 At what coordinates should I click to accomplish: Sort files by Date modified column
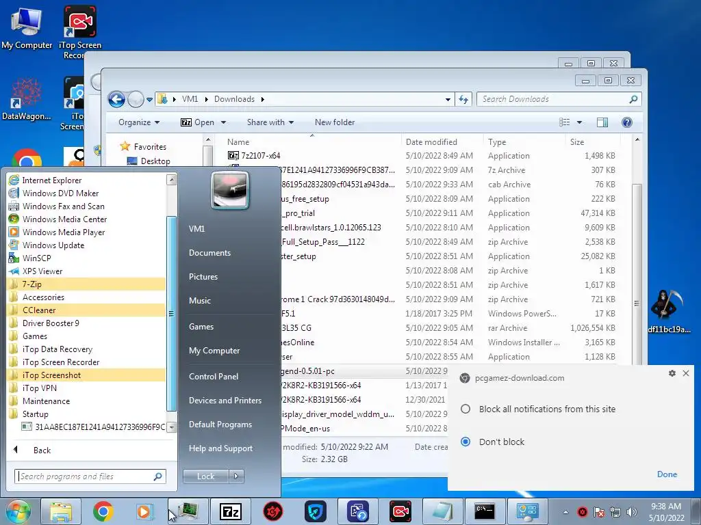pyautogui.click(x=431, y=142)
